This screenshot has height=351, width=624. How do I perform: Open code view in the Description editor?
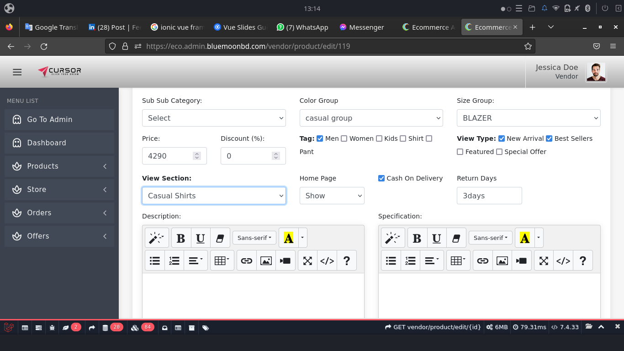(327, 261)
